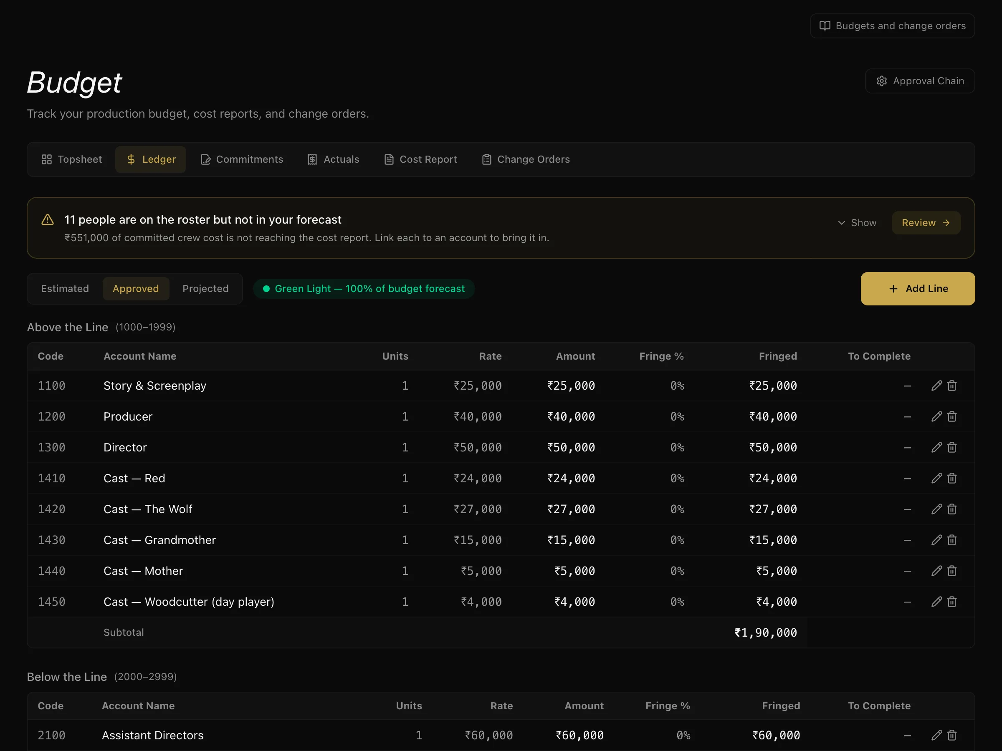
Task: Delete the Assistant Directors line
Action: (x=952, y=735)
